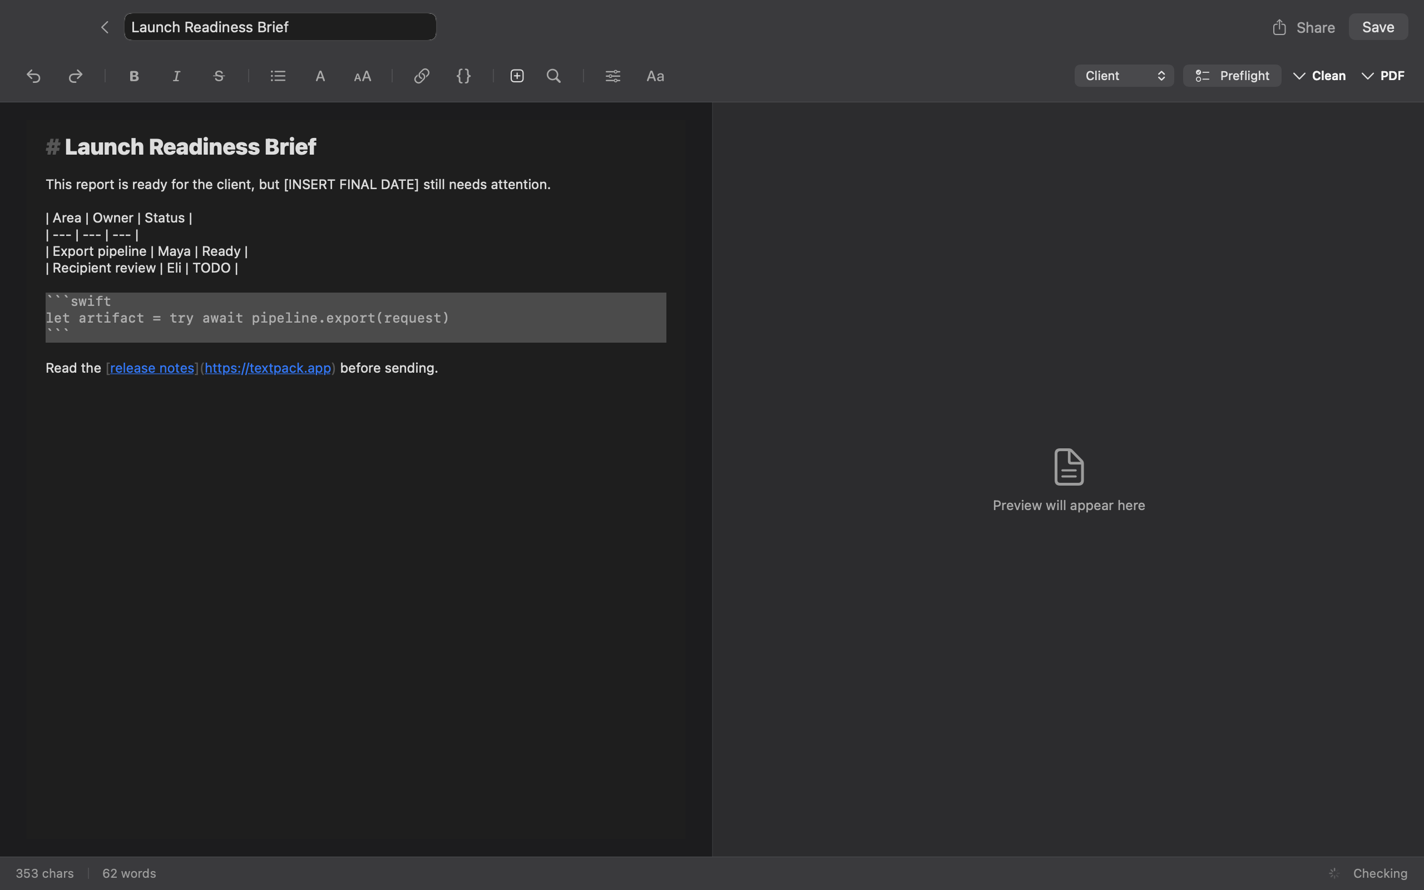
Task: Open the Client profile dropdown
Action: 1124,75
